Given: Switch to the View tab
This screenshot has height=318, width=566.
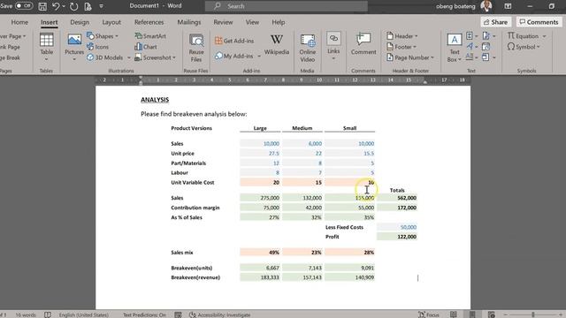Looking at the screenshot, I should 252,22.
